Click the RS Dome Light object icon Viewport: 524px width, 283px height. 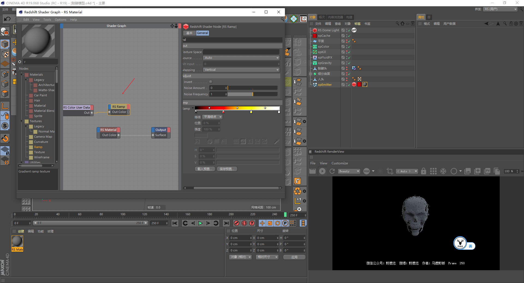coord(315,30)
